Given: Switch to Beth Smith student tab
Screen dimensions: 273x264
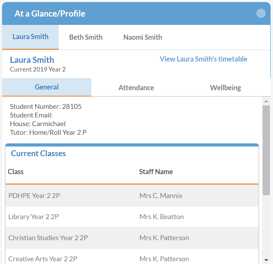Looking at the screenshot, I should (86, 37).
